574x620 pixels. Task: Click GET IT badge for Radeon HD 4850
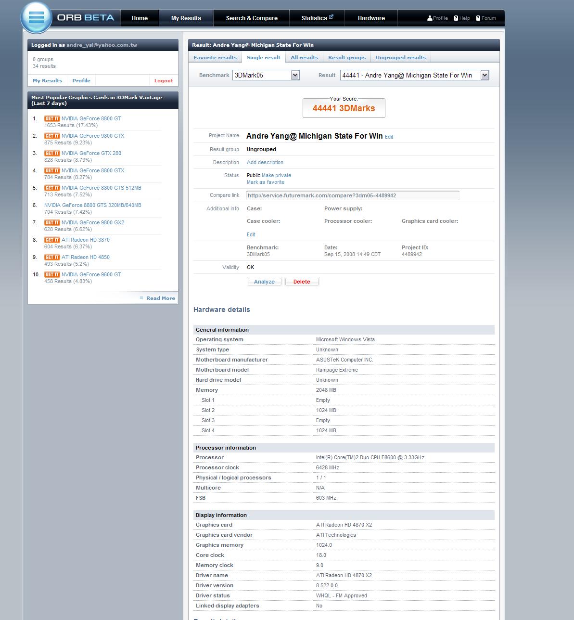52,257
